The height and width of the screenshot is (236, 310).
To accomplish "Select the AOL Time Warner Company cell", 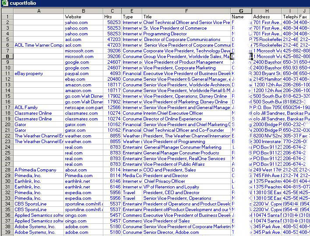I will 39,45.
